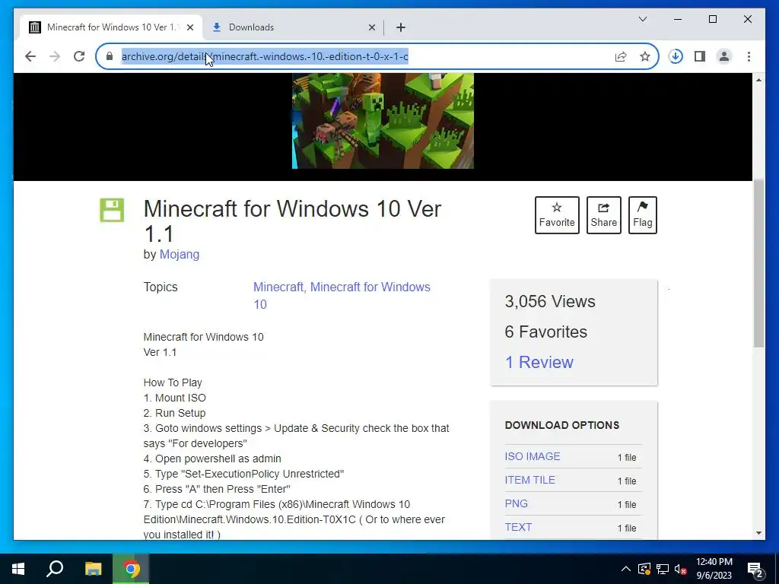Select the Minecraft for Windows 10 Ver tab
The width and height of the screenshot is (779, 584).
coord(111,27)
